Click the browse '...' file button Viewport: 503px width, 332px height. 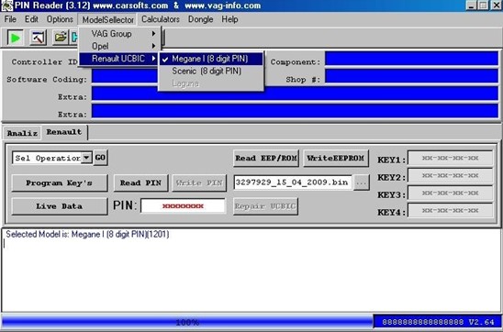point(362,183)
